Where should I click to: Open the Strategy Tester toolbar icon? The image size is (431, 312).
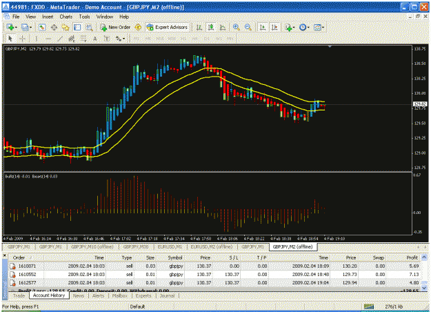(x=90, y=27)
